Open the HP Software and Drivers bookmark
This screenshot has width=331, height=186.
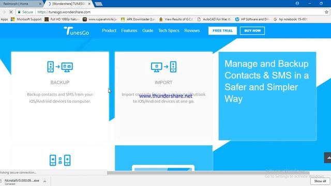coord(252,19)
